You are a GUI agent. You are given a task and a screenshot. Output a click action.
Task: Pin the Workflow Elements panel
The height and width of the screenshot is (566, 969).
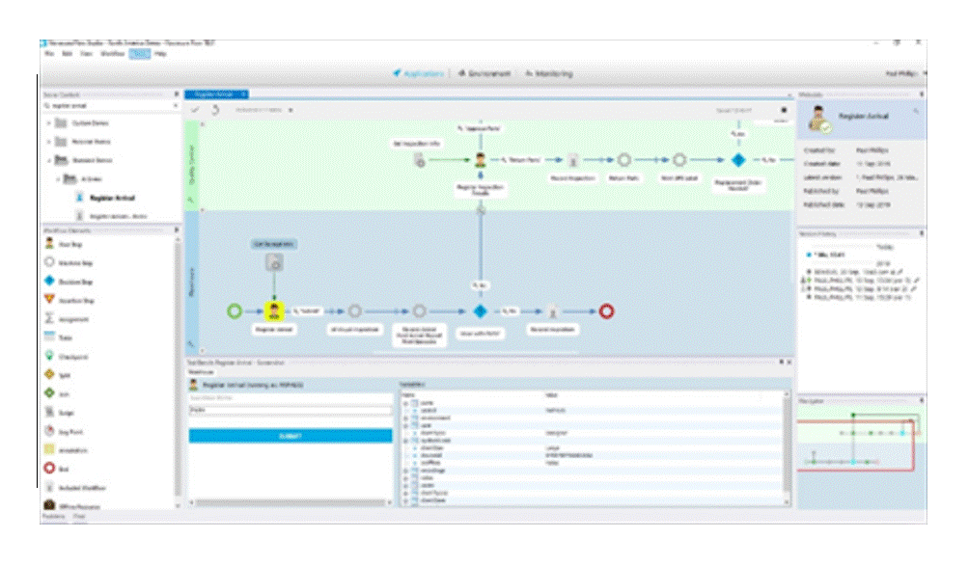176,230
